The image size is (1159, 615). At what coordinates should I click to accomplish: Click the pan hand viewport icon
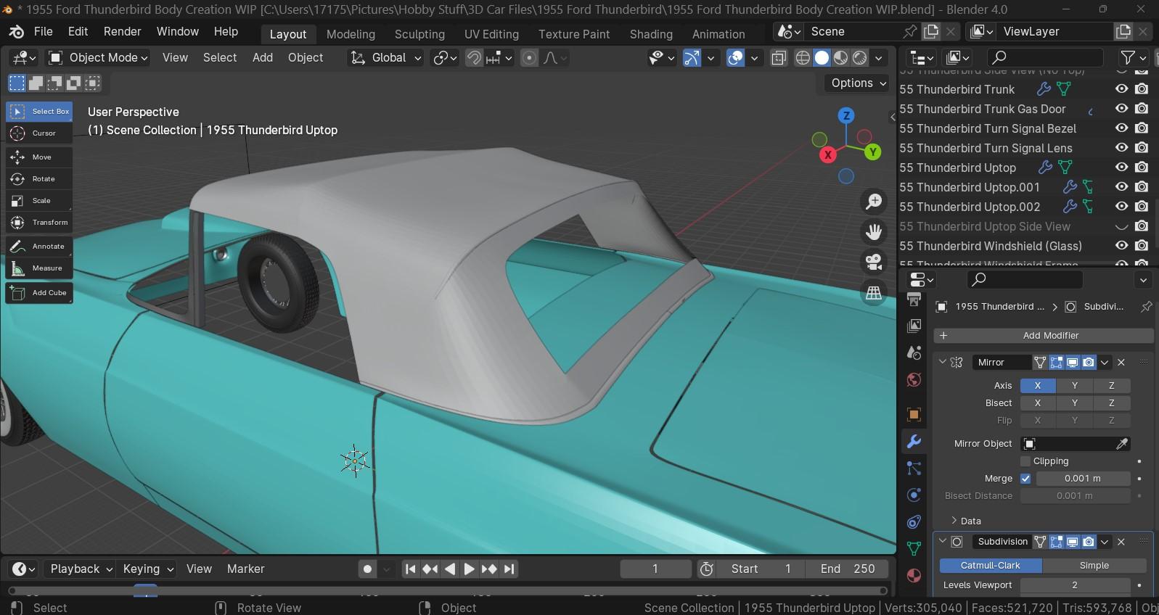(x=874, y=232)
